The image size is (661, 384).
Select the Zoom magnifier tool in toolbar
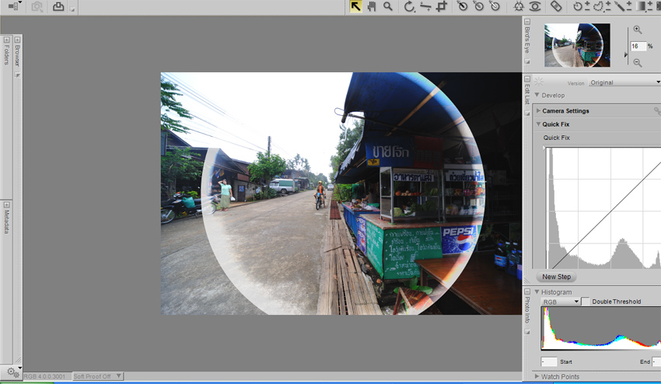coord(388,6)
